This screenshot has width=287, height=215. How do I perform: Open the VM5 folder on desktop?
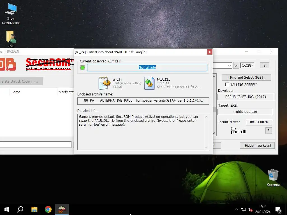[11, 39]
